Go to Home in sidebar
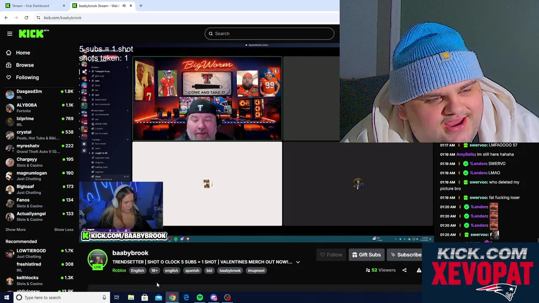Viewport: 539px width, 303px height. pos(23,53)
